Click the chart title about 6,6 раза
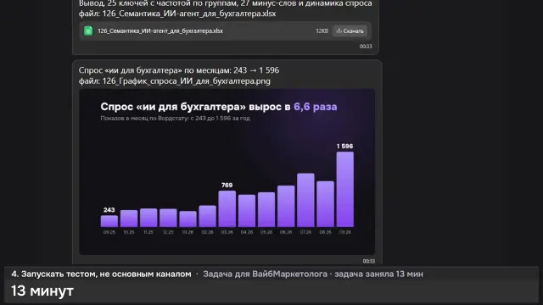This screenshot has height=305, width=543. click(219, 107)
